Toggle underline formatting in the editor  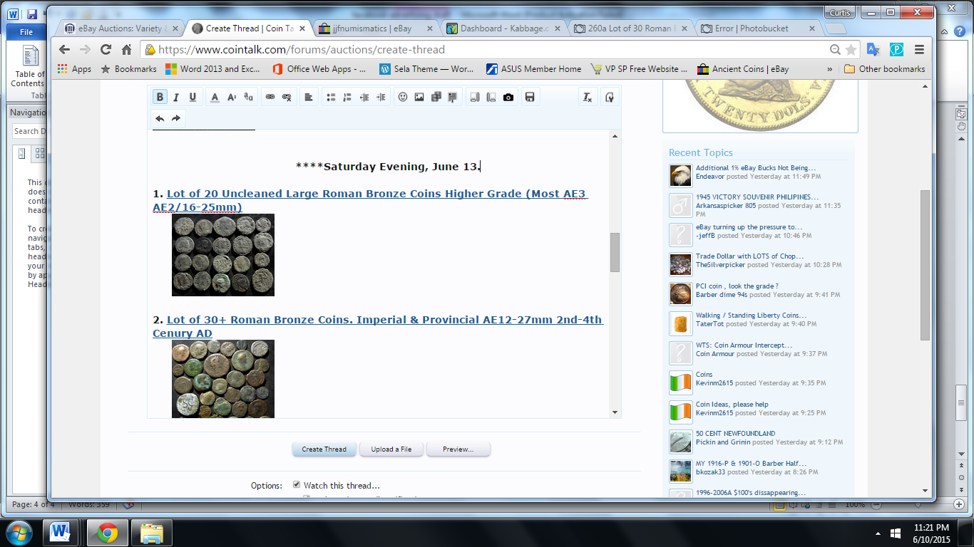[x=193, y=98]
